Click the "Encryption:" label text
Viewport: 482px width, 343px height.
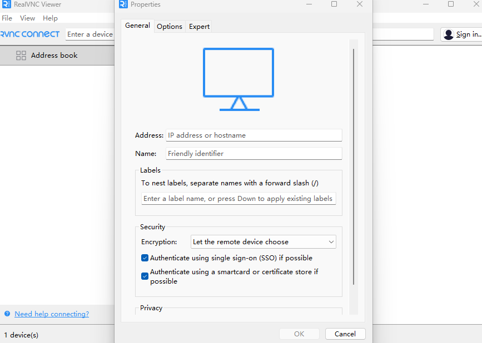(159, 242)
